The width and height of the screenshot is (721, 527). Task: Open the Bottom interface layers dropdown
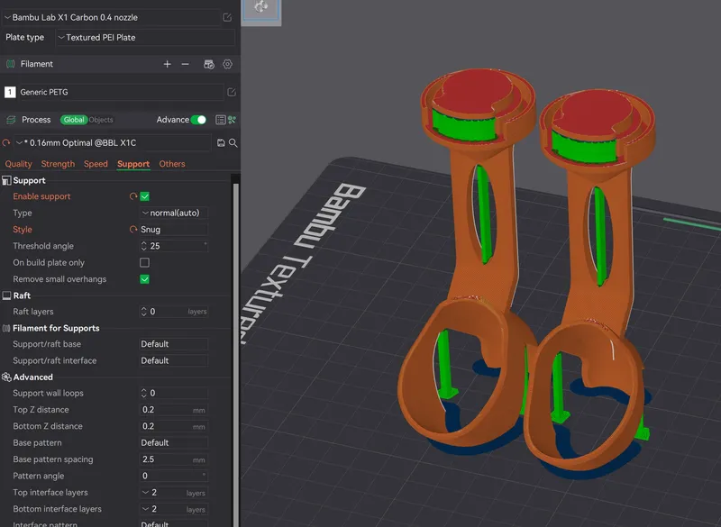point(174,509)
